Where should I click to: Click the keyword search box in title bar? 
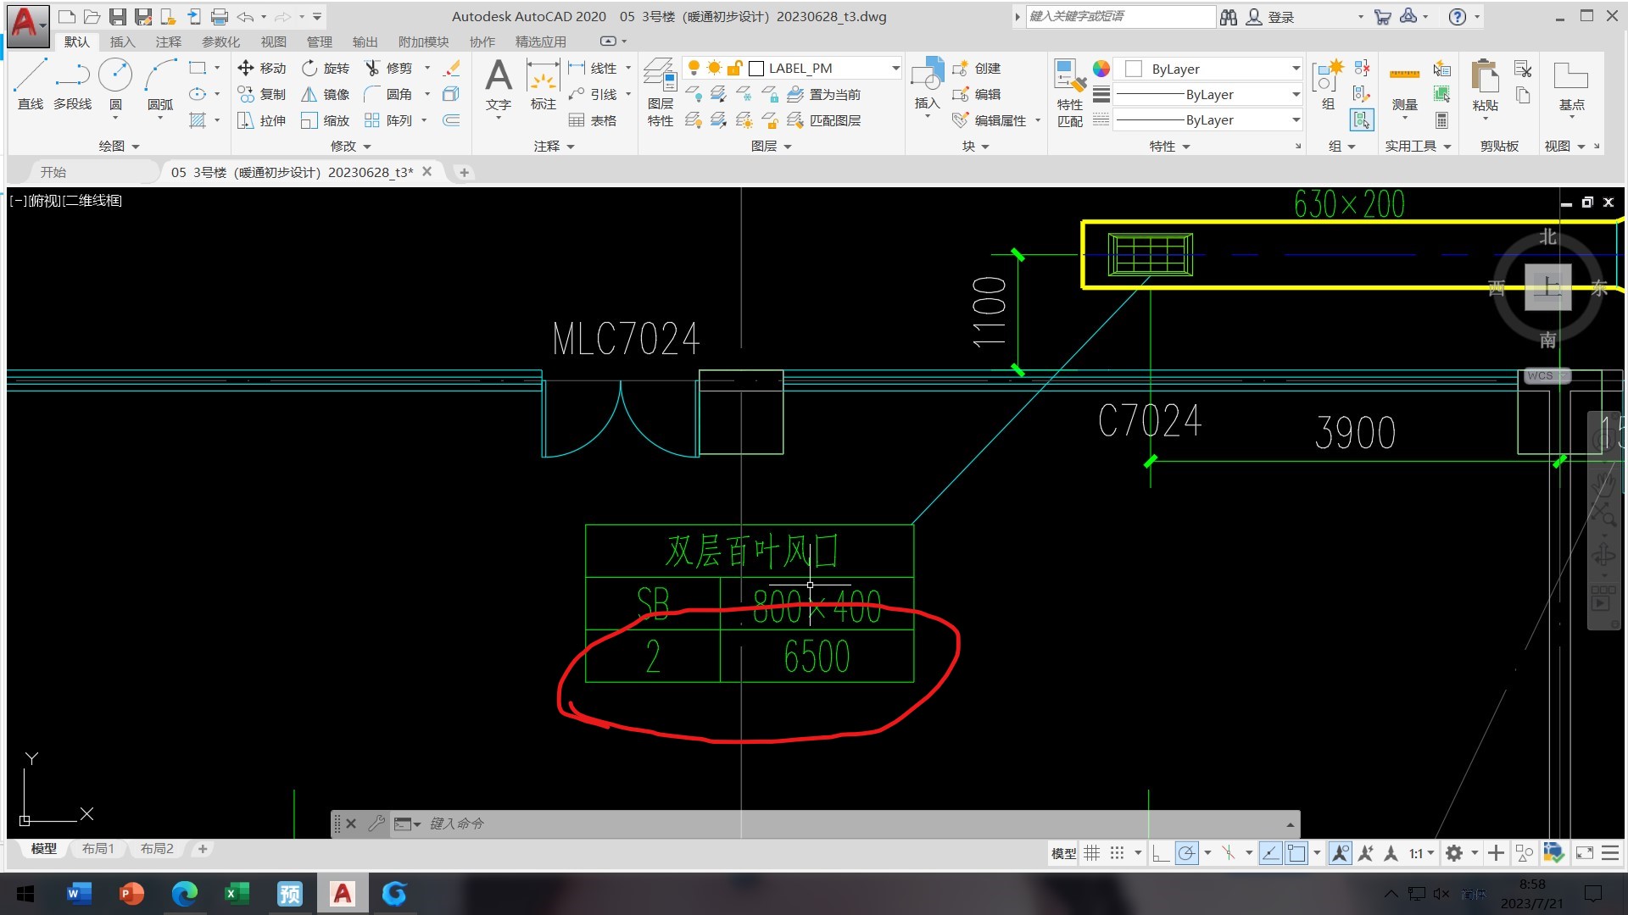pos(1120,16)
